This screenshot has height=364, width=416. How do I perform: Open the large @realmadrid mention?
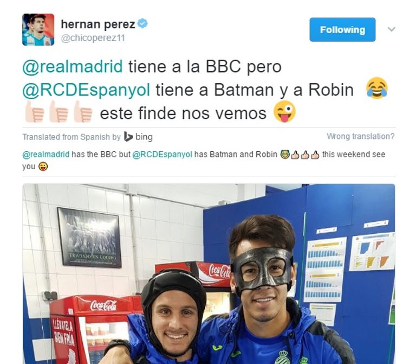73,66
